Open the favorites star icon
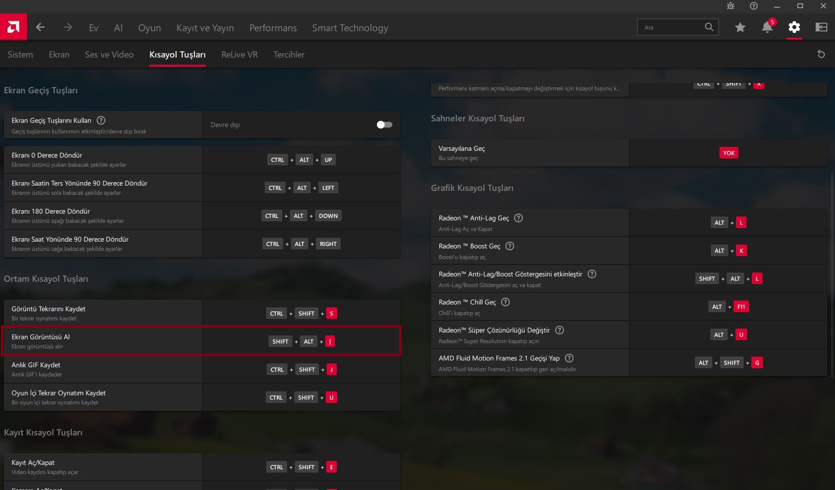 click(x=740, y=27)
